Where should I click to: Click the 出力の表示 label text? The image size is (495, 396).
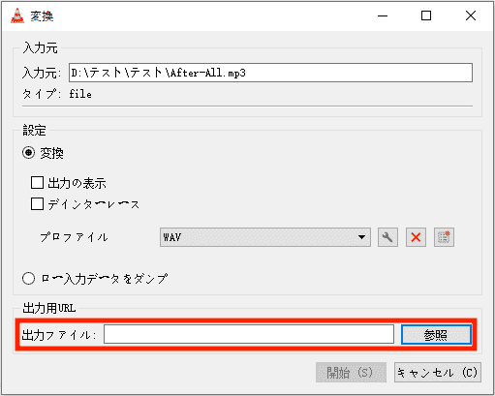(77, 183)
